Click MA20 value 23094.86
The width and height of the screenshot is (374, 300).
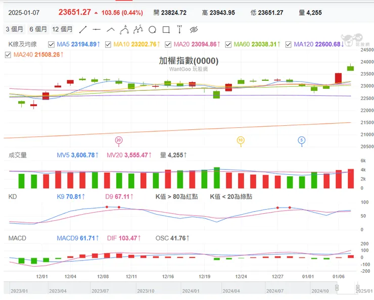point(204,44)
